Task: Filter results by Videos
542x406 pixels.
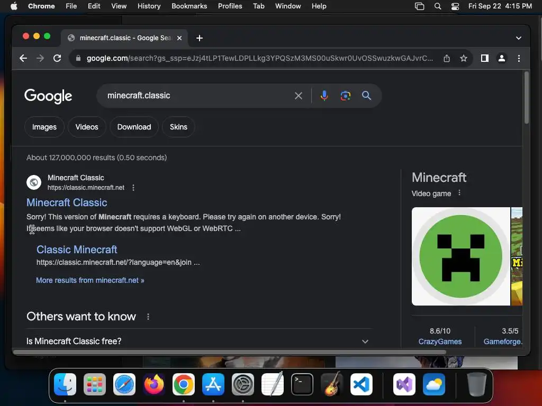Action: coord(87,127)
